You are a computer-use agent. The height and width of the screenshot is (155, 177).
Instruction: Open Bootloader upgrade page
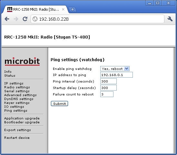(22, 122)
